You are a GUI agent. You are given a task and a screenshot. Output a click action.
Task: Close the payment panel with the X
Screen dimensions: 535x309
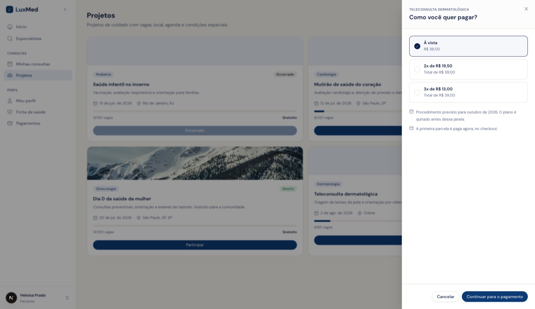pos(526,9)
